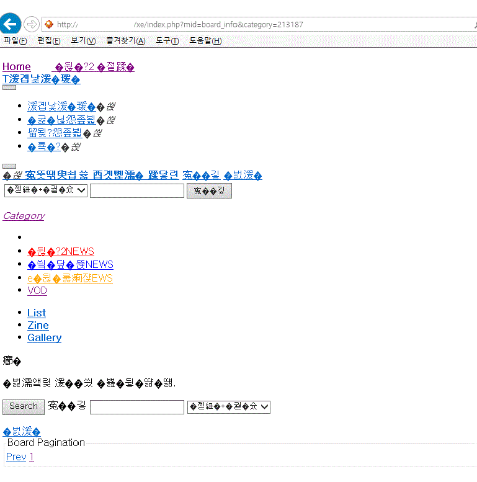Click the search magnifier at address bar end
This screenshot has width=477, height=482.
pos(474,24)
